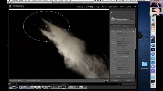Switch to the Develop module

pos(89,7)
